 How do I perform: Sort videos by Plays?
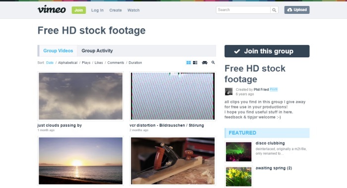pyautogui.click(x=86, y=63)
